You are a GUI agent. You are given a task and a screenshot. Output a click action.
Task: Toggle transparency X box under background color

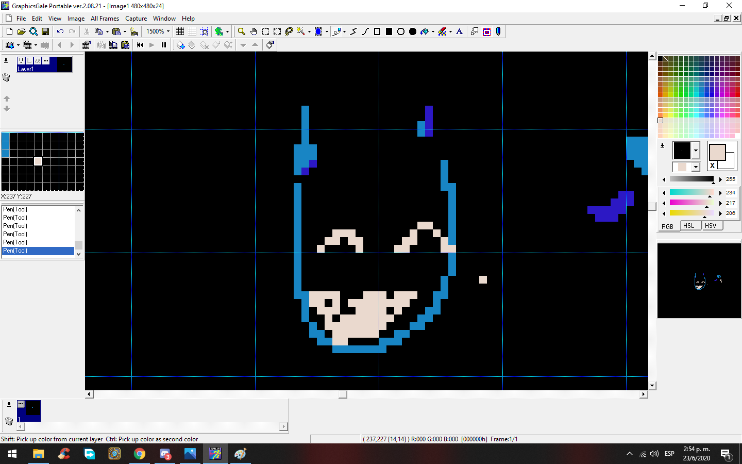tap(713, 165)
